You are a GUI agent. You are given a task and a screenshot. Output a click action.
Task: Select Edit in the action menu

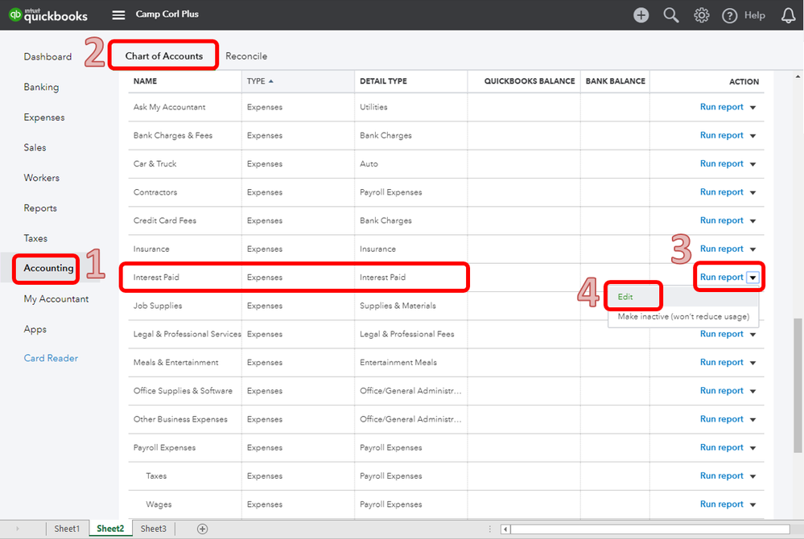pos(625,297)
